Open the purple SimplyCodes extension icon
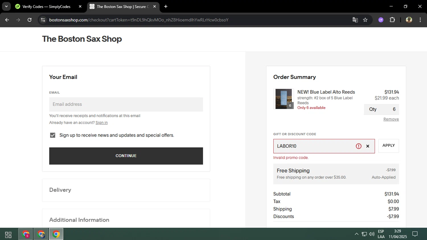The image size is (427, 240). 381,20
